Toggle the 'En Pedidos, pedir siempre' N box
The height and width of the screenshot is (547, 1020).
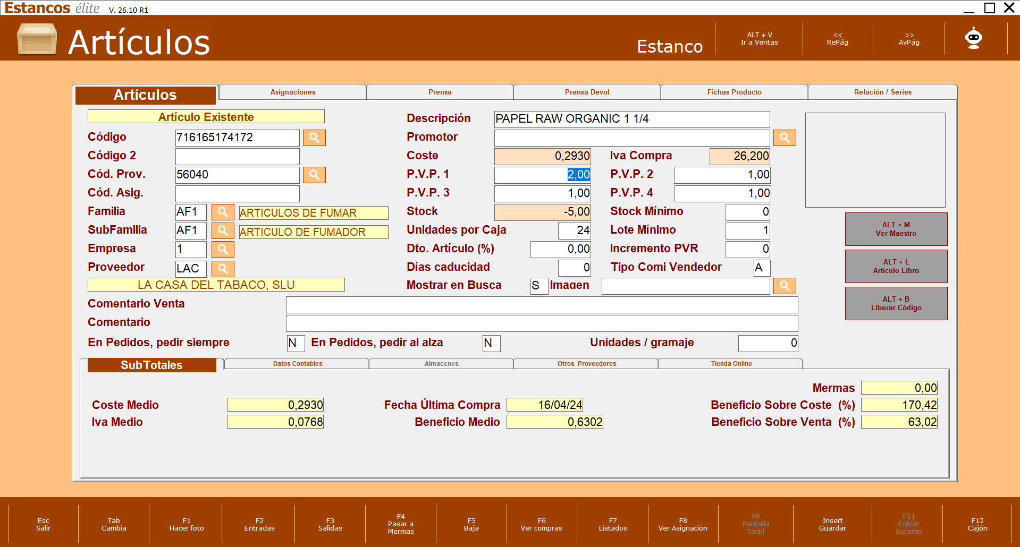pyautogui.click(x=296, y=343)
